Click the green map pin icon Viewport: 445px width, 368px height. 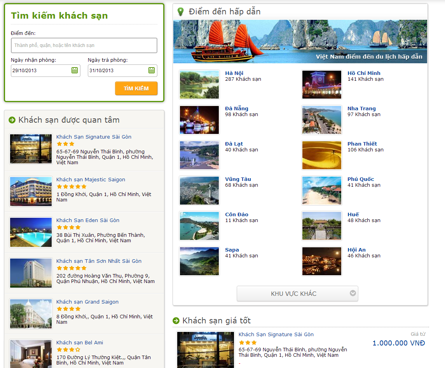pyautogui.click(x=180, y=11)
